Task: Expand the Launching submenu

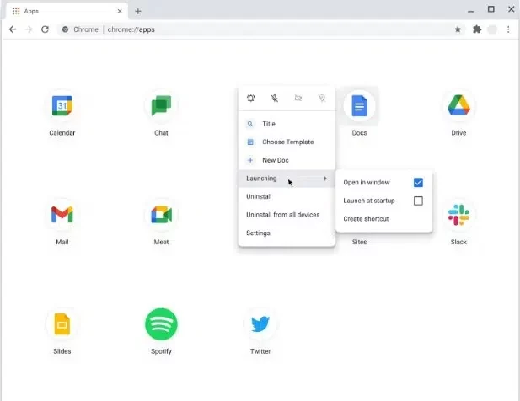Action: 286,179
